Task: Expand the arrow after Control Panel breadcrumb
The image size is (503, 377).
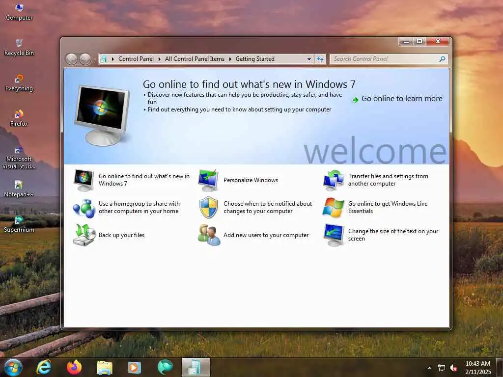Action: (x=160, y=59)
